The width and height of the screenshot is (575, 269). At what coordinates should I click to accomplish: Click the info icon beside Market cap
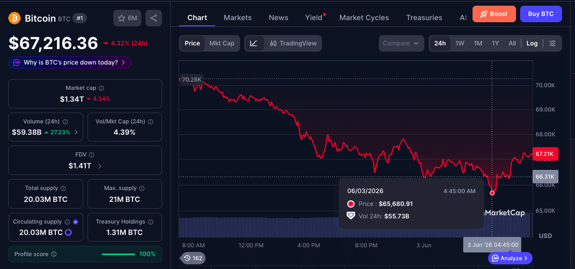101,88
